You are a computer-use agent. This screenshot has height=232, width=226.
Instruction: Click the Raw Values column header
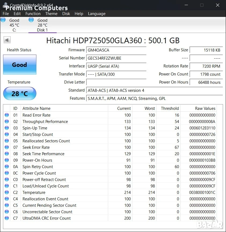pos(205,108)
